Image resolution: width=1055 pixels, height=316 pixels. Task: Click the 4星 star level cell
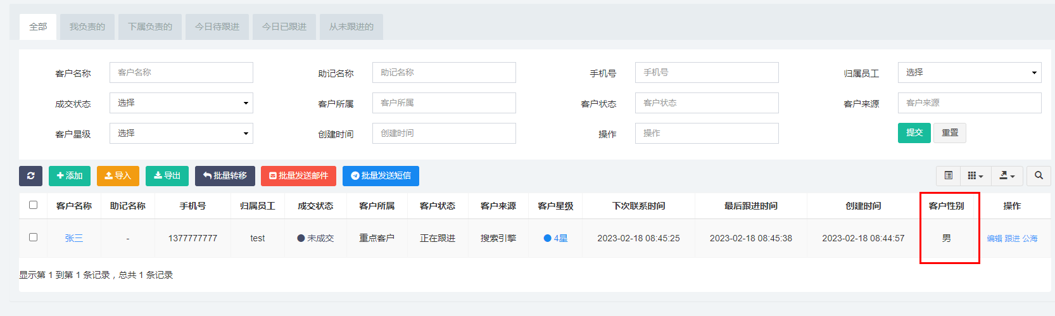pyautogui.click(x=555, y=238)
